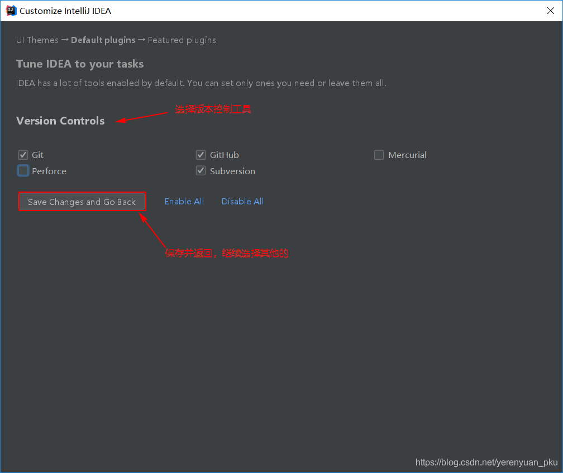The width and height of the screenshot is (563, 473).
Task: Click the Enable All link
Action: click(184, 202)
